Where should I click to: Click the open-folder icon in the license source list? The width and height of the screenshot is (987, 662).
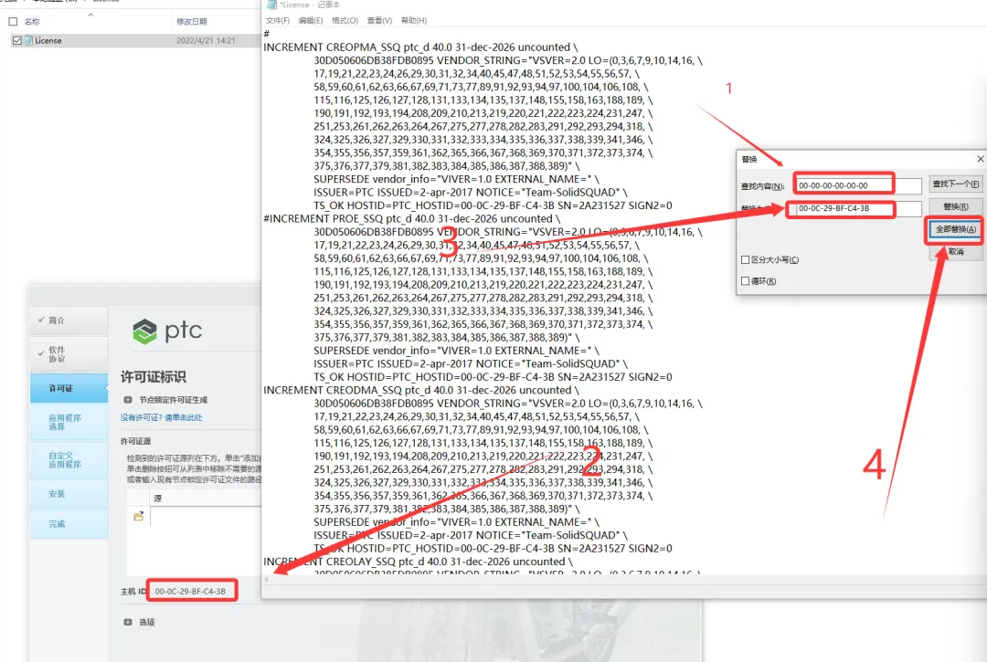pyautogui.click(x=139, y=516)
